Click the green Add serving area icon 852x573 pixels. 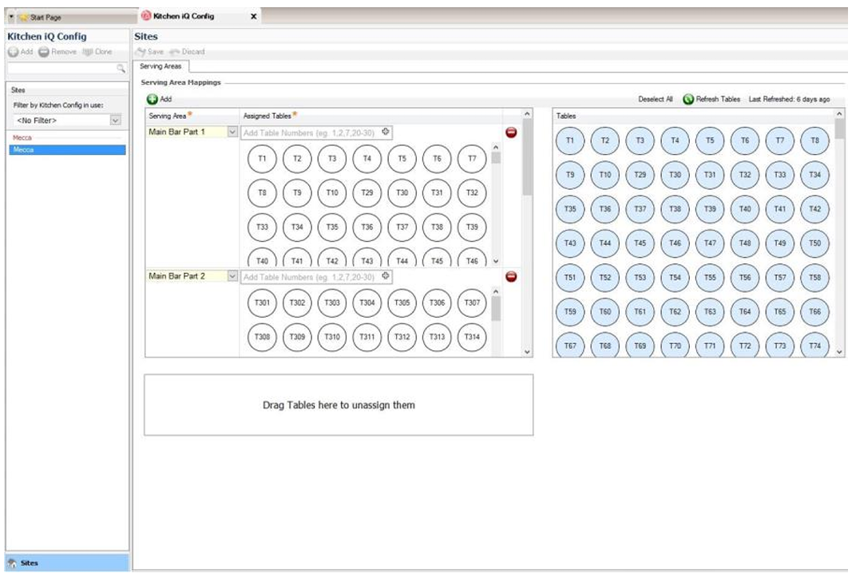coord(152,99)
